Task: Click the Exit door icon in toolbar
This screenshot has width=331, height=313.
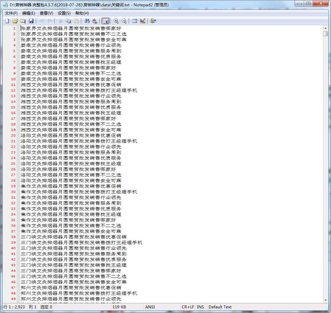Action: (x=153, y=21)
